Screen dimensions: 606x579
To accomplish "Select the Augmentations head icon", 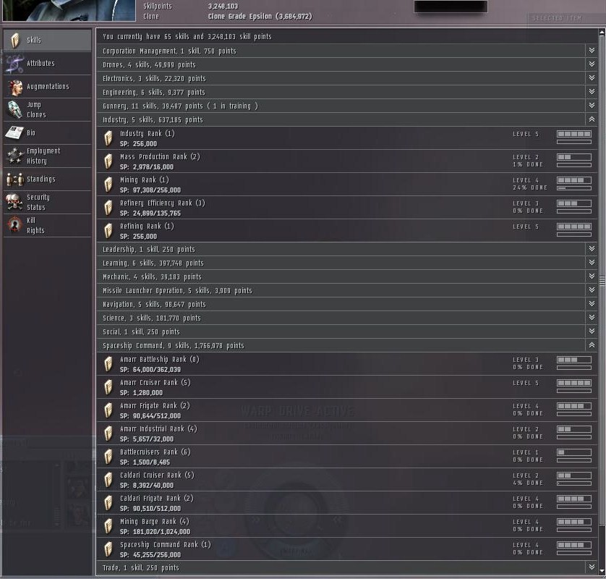I will (x=15, y=87).
